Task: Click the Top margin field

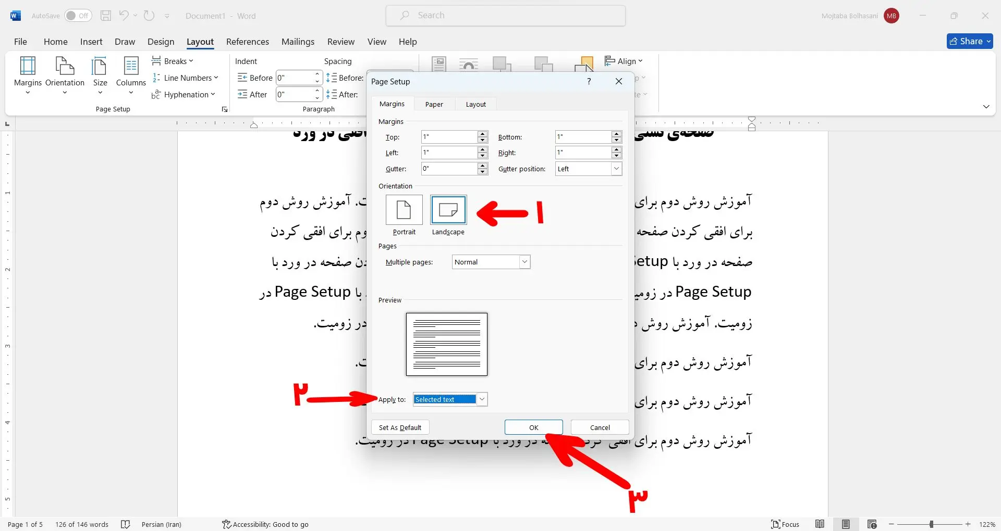Action: pyautogui.click(x=449, y=137)
